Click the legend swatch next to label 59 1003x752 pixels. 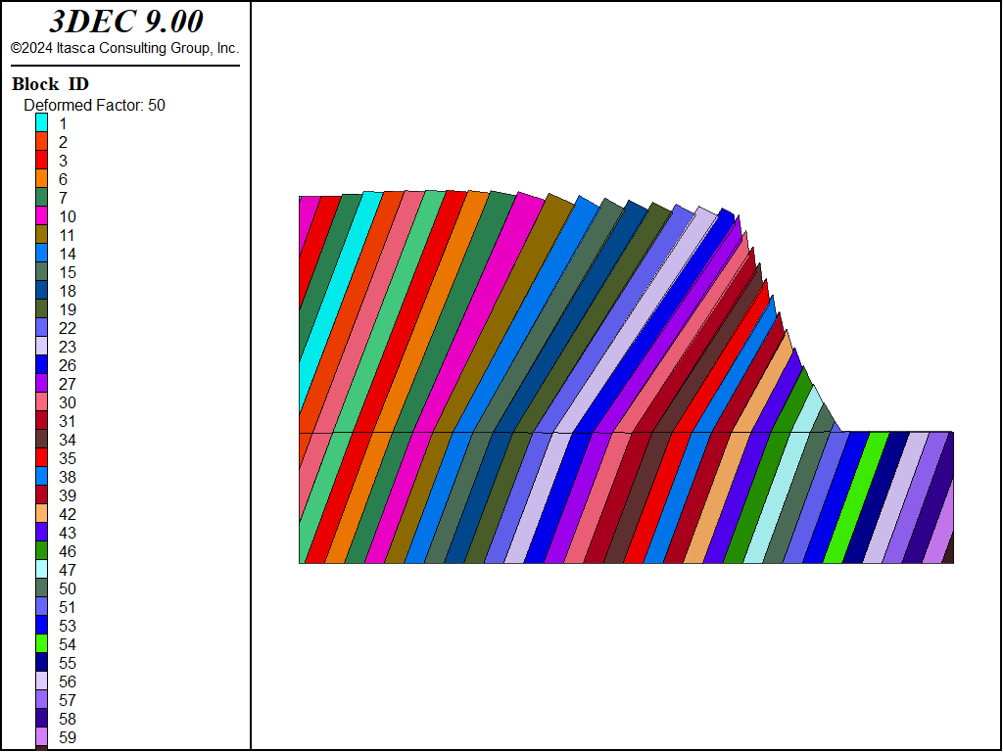click(x=42, y=737)
